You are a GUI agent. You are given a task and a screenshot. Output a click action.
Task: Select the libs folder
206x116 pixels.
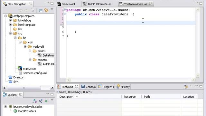coord(18,29)
